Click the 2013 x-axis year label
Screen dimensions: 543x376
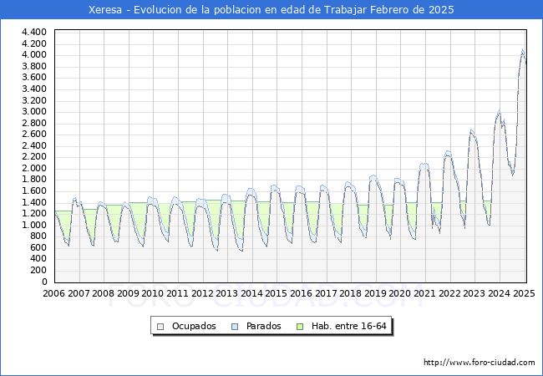(227, 293)
